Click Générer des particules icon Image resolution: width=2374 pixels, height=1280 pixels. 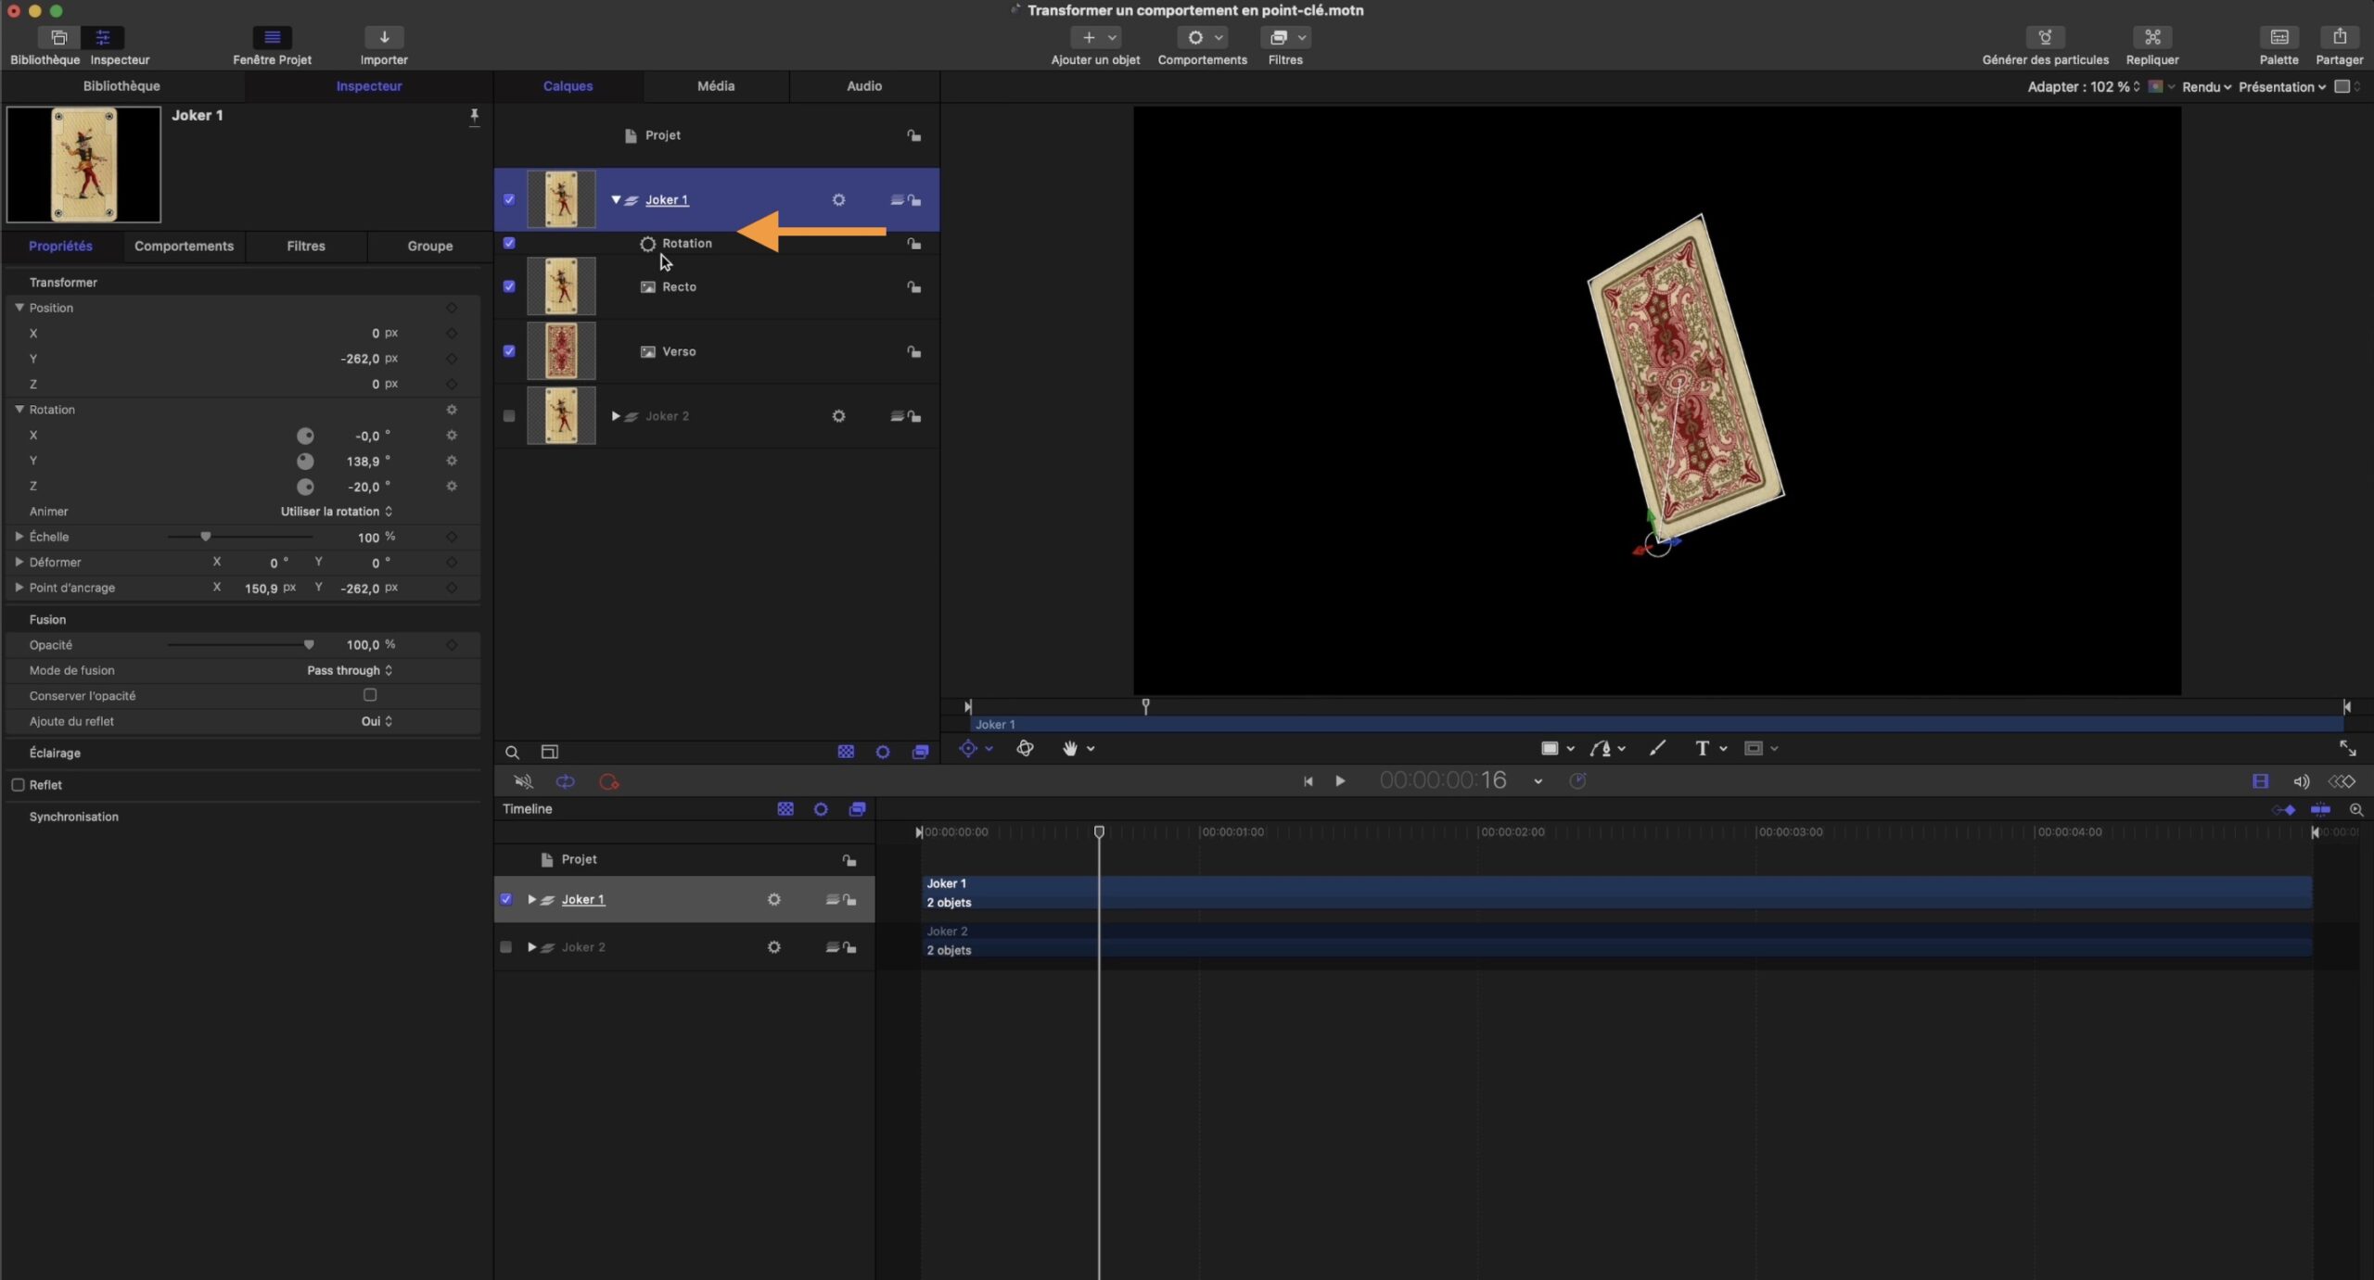(2045, 37)
